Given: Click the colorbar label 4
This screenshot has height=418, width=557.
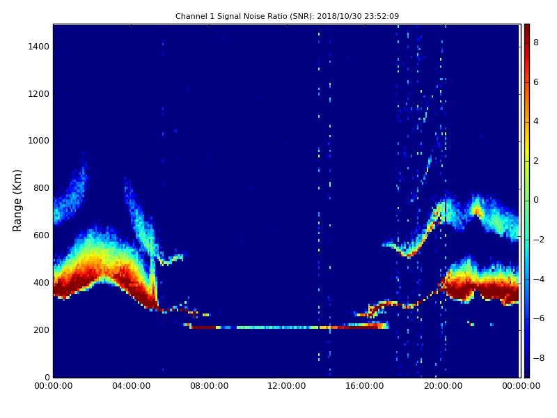Looking at the screenshot, I should click(x=535, y=121).
